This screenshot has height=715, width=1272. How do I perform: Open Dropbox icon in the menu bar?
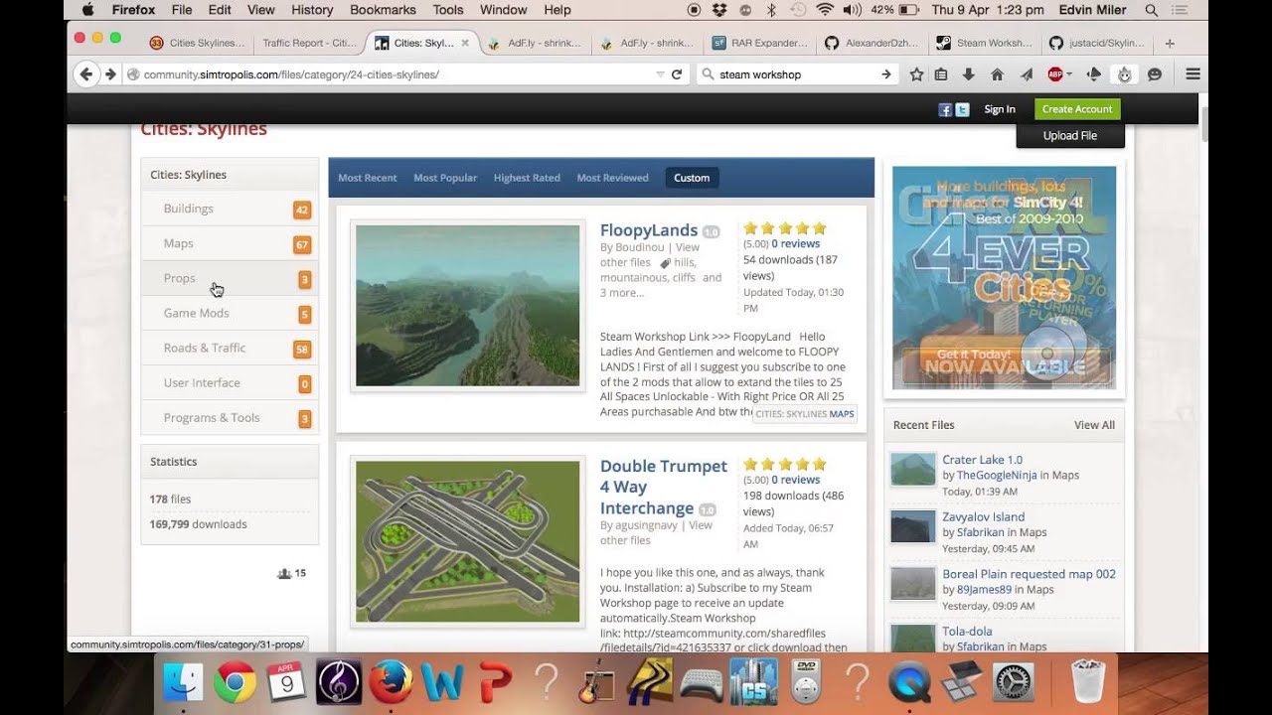[720, 10]
